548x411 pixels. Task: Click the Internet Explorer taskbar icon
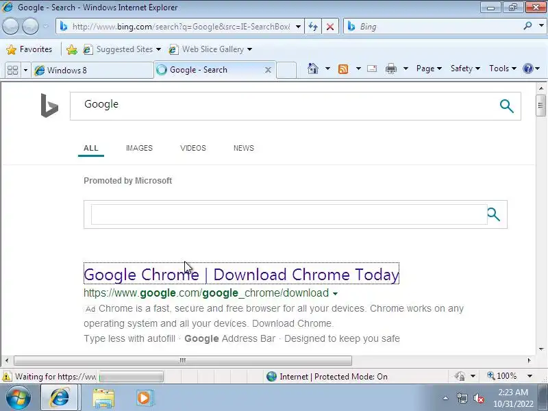(x=60, y=398)
